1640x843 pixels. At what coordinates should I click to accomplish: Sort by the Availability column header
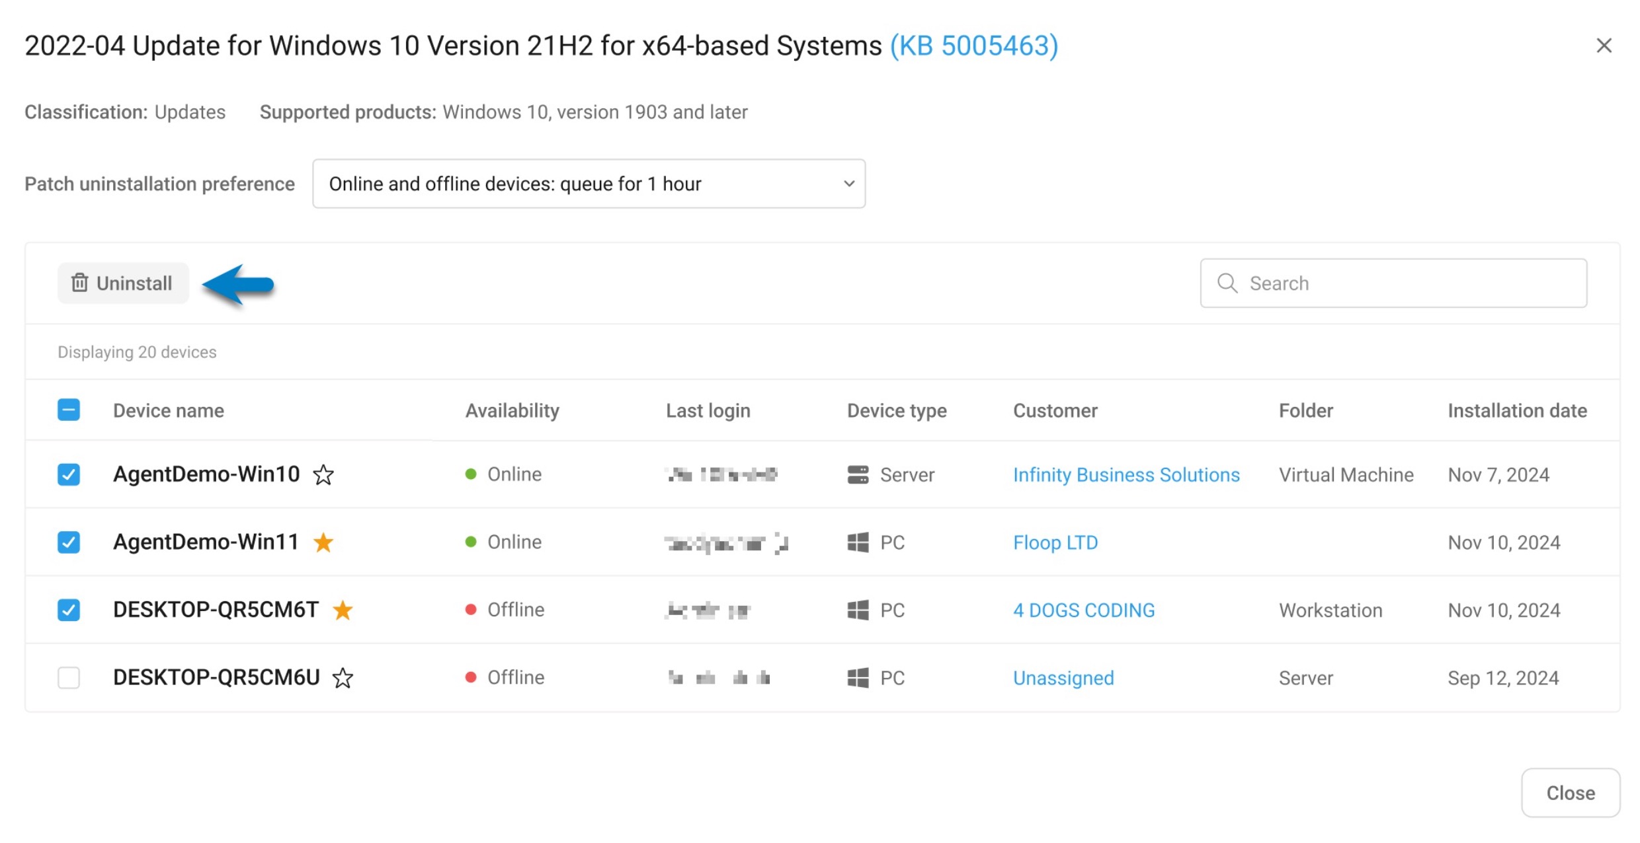click(x=512, y=411)
